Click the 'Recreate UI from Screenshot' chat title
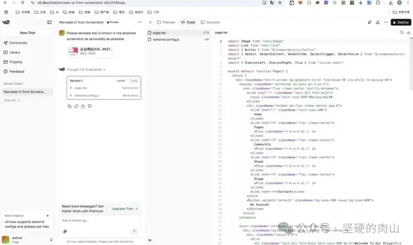 (x=81, y=22)
